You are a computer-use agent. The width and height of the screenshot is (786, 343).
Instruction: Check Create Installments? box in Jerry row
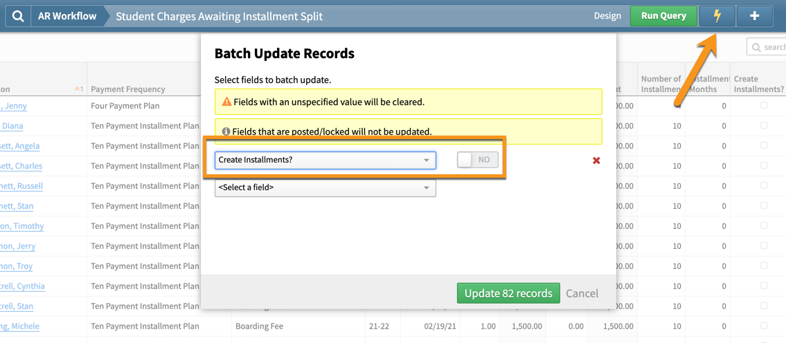764,245
